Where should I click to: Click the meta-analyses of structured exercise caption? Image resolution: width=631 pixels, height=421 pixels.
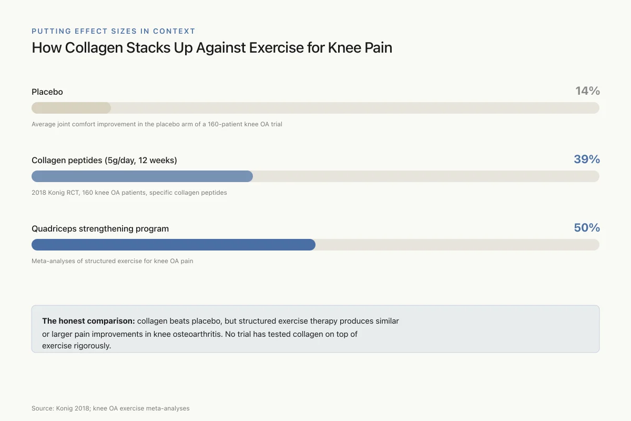pos(113,261)
